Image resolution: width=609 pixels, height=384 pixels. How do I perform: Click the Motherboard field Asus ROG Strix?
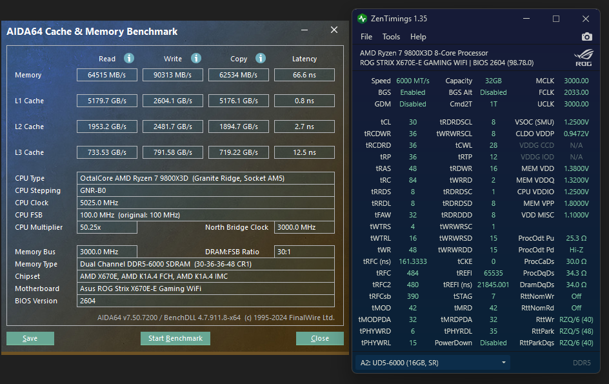click(x=205, y=288)
